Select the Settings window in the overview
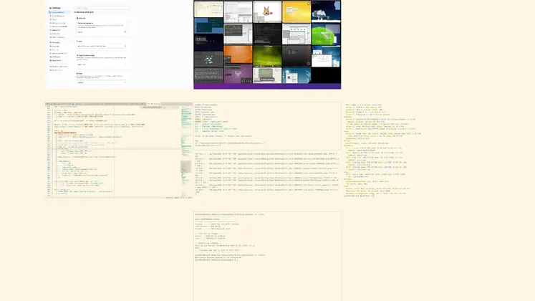 (x=120, y=44)
